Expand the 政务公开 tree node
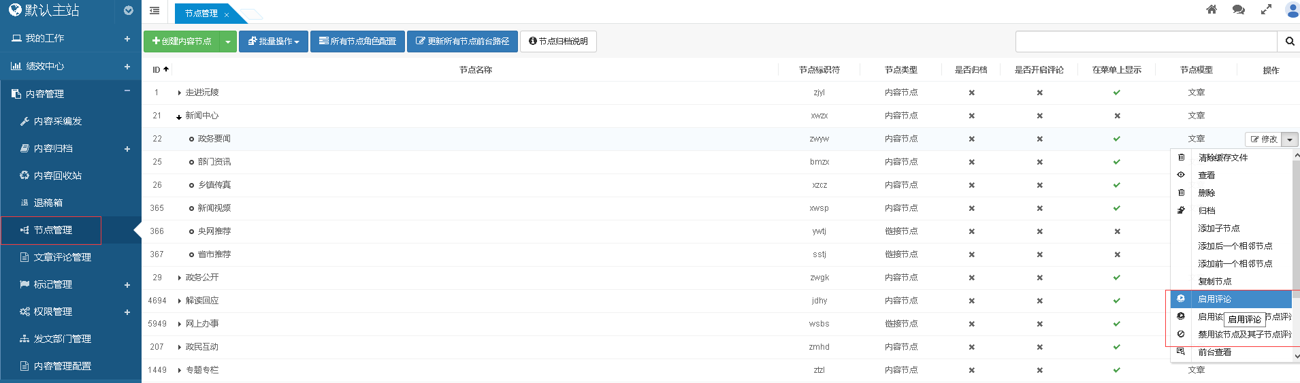1300x383 pixels. (179, 278)
